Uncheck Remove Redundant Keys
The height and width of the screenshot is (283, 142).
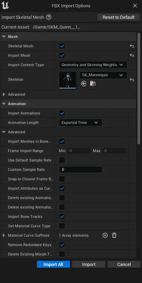point(62,245)
